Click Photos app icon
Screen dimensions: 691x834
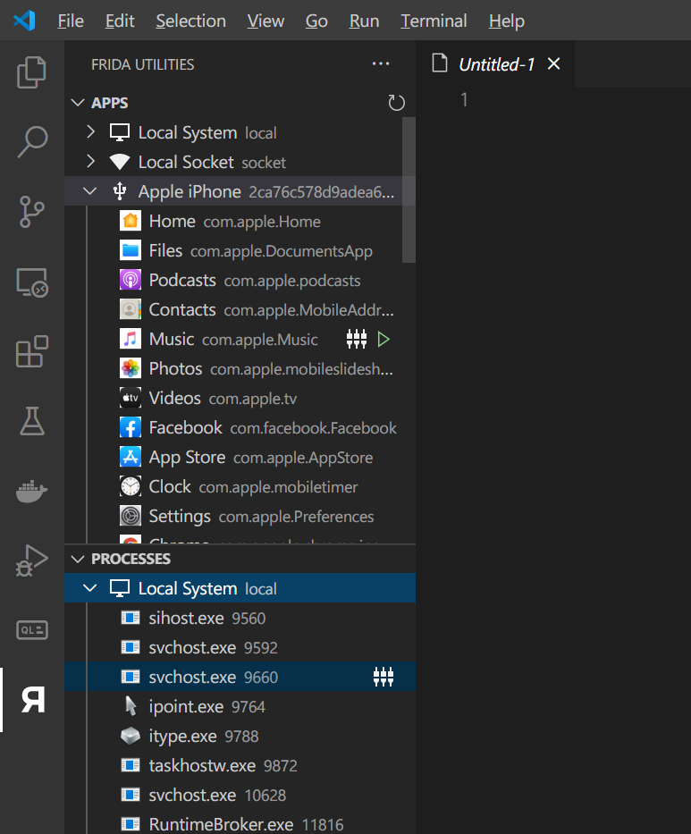[131, 368]
